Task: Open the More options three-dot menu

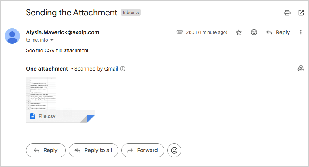Action: point(301,32)
